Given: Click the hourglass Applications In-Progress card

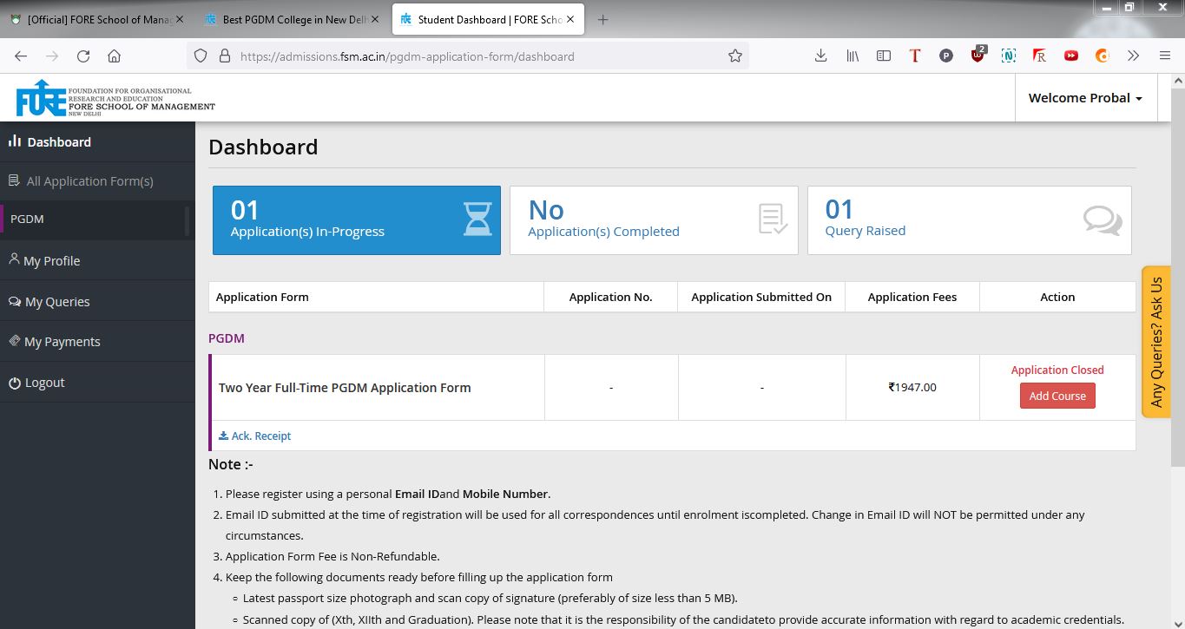Looking at the screenshot, I should [x=356, y=220].
